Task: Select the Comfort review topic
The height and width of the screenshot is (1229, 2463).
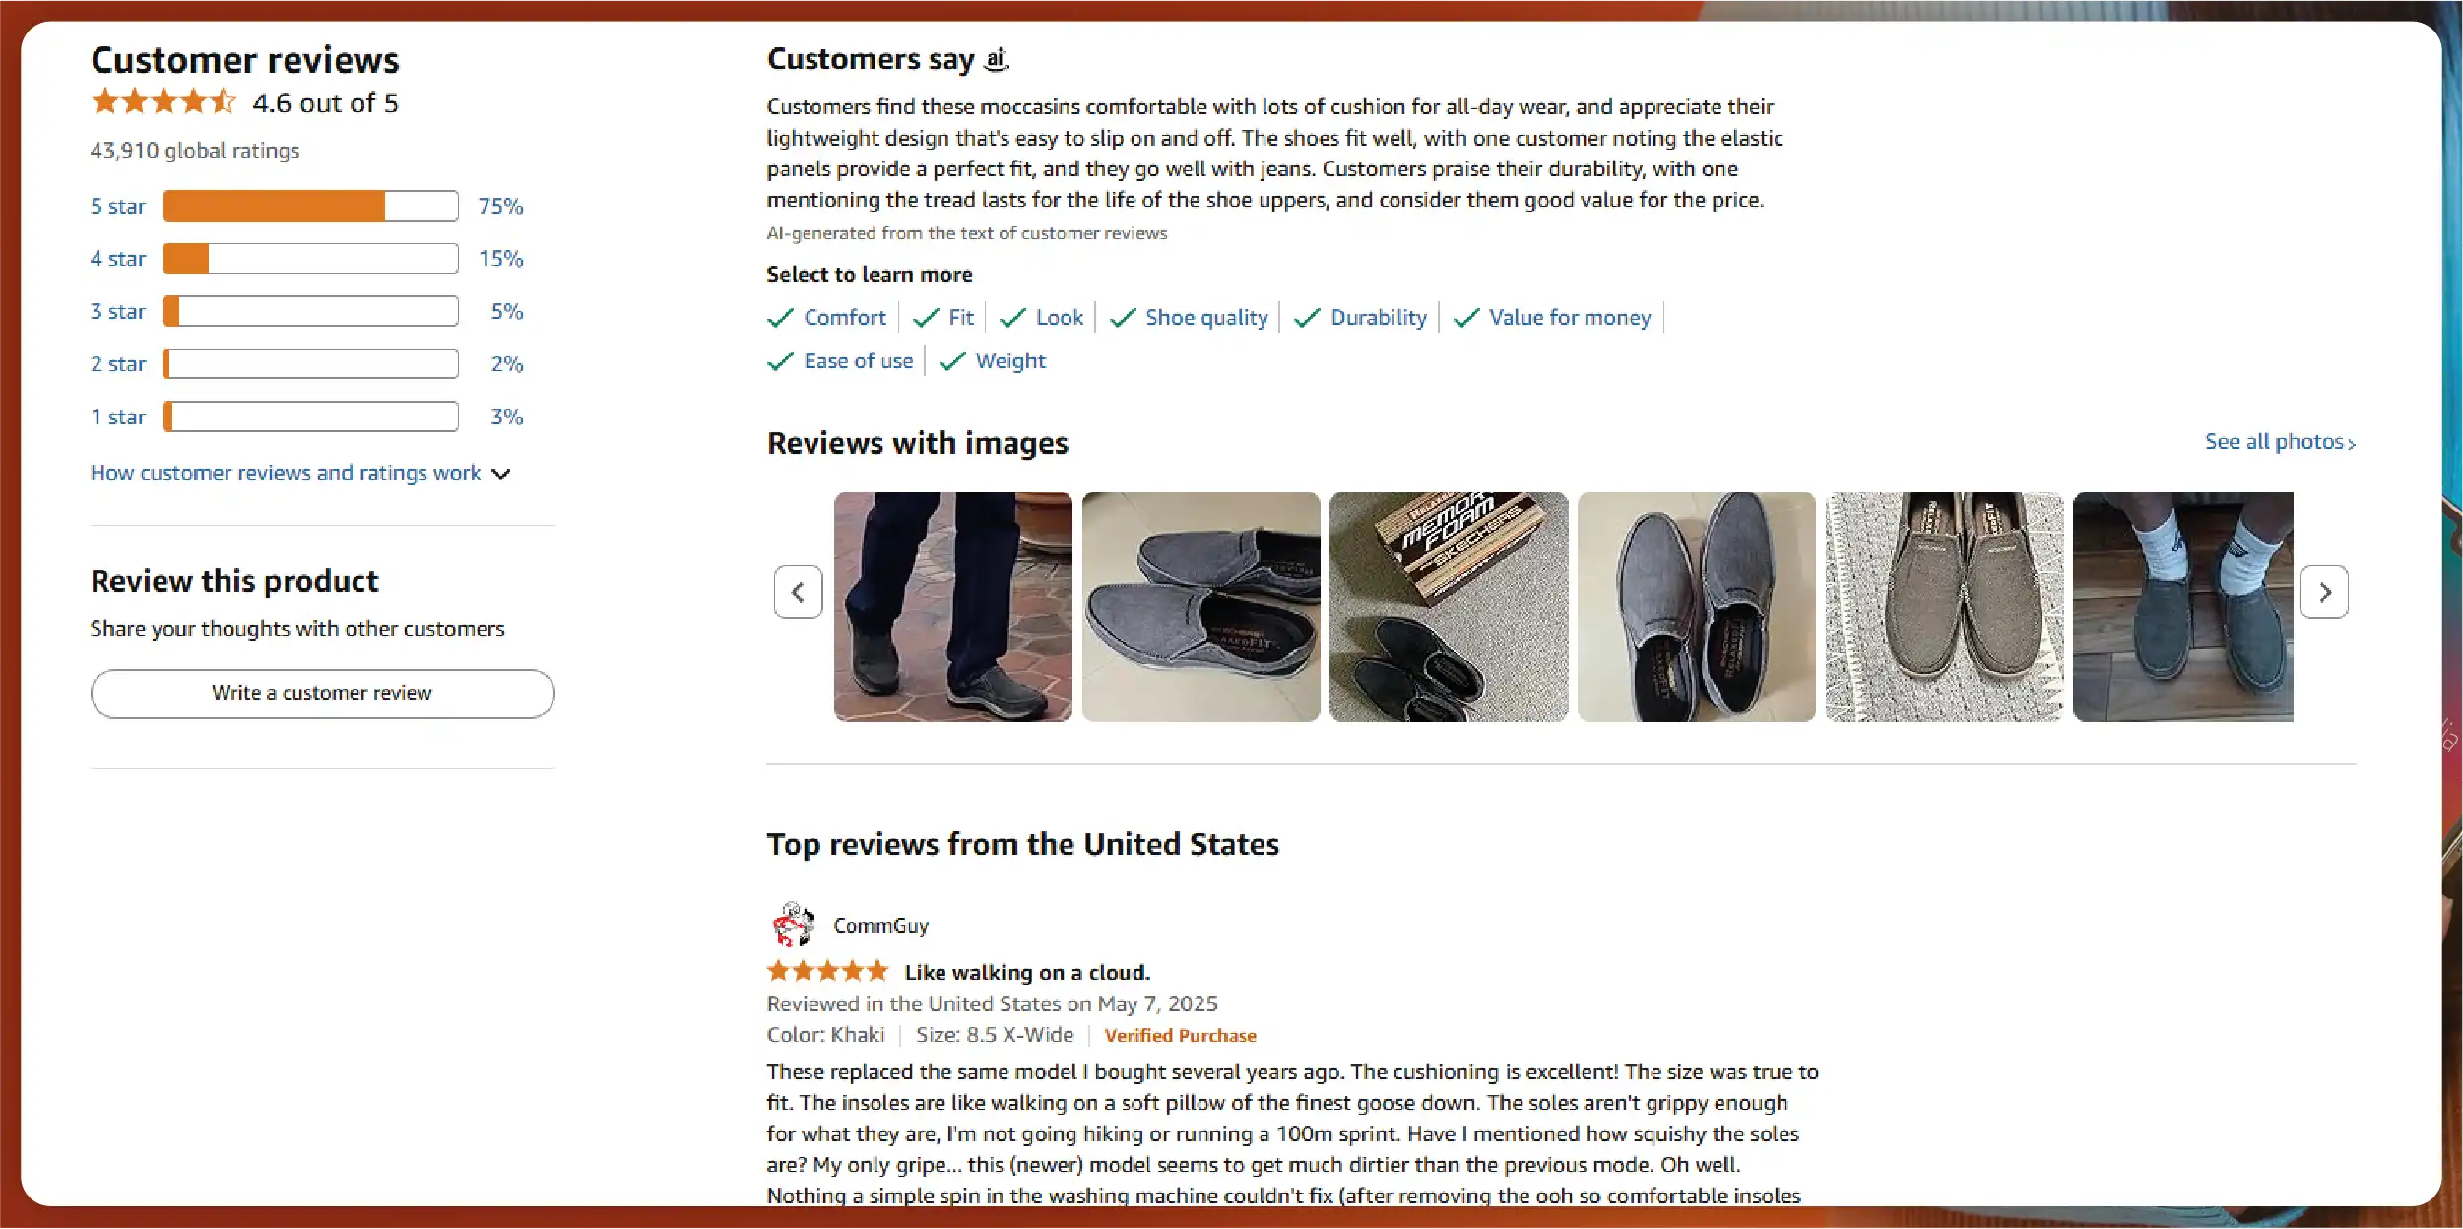Action: pyautogui.click(x=844, y=317)
